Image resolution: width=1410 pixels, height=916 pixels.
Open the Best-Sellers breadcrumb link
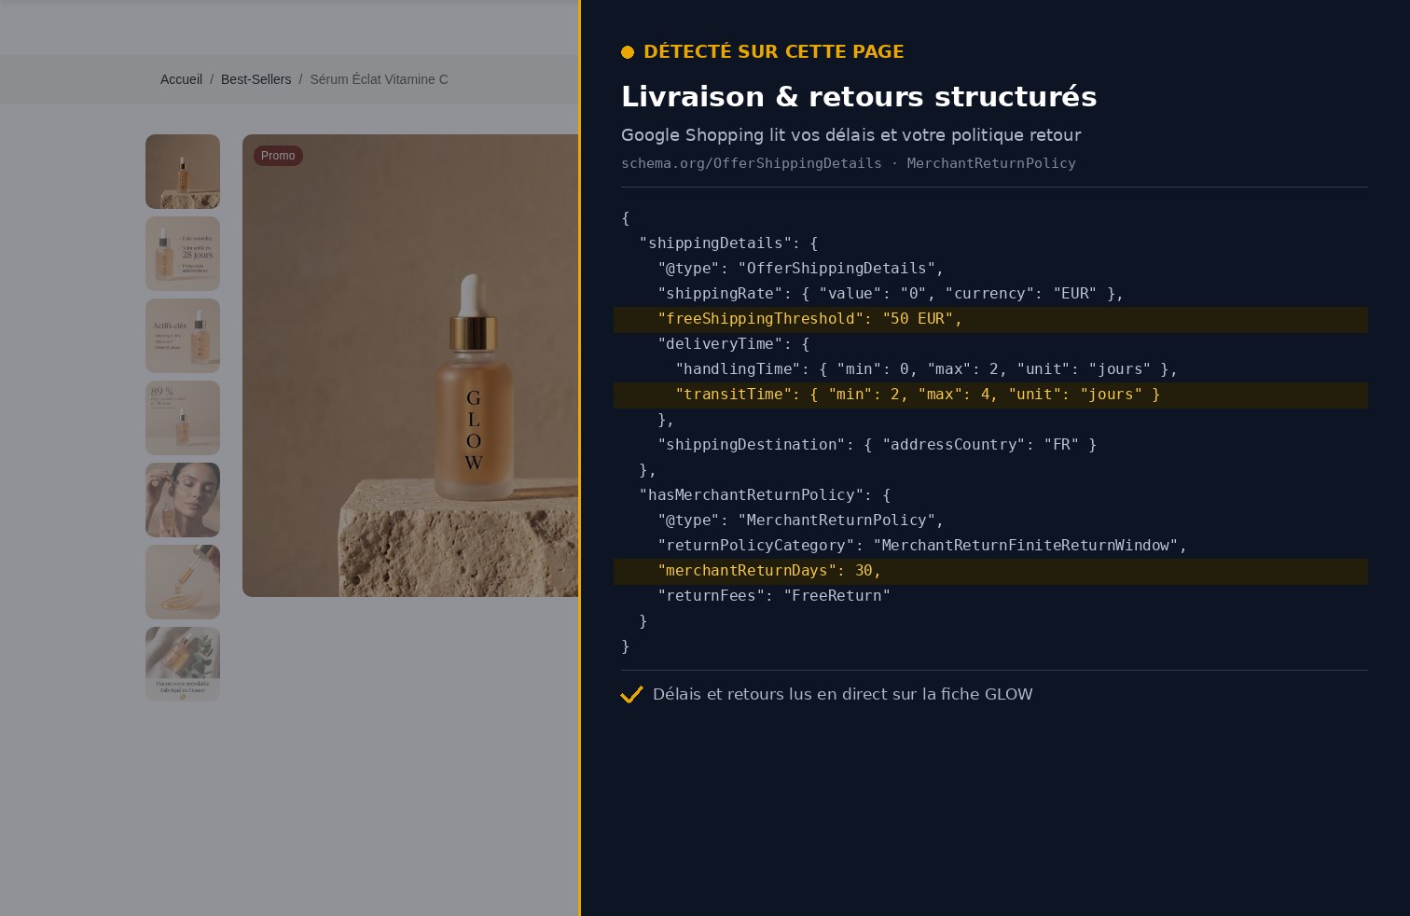click(256, 79)
